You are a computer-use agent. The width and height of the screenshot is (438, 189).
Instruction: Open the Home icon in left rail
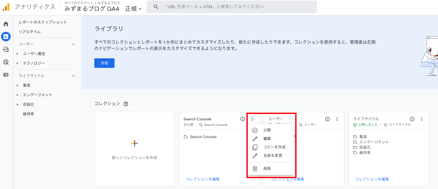click(6, 24)
